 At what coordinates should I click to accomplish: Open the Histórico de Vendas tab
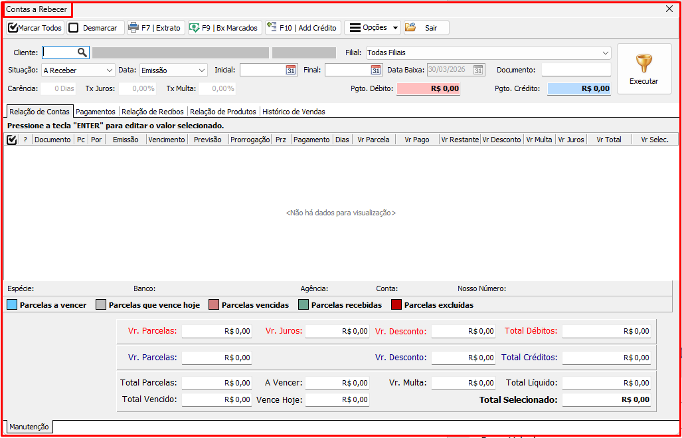pyautogui.click(x=294, y=112)
